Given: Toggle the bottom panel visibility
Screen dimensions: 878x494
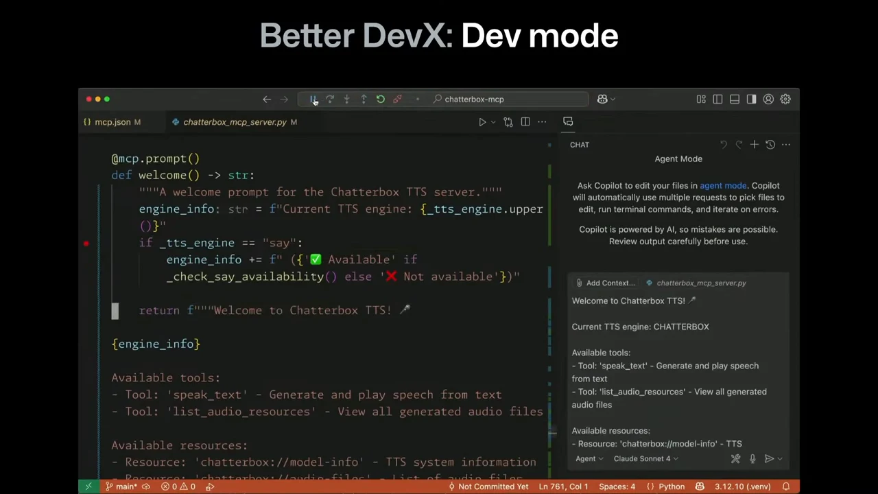Looking at the screenshot, I should [735, 99].
